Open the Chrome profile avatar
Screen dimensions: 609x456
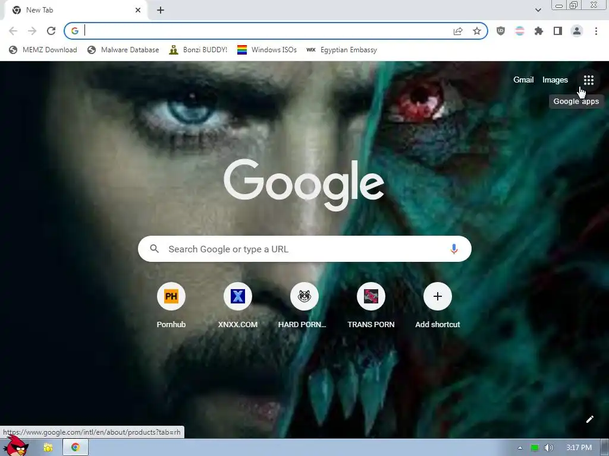point(577,31)
